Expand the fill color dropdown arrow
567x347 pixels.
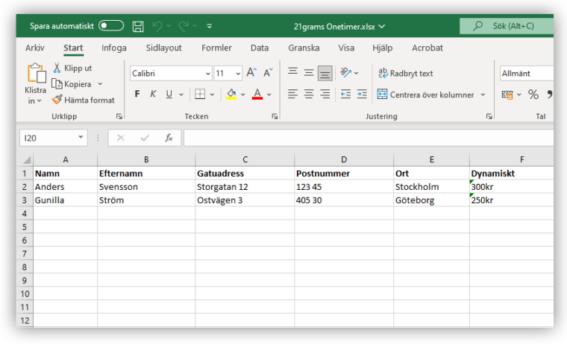click(243, 95)
